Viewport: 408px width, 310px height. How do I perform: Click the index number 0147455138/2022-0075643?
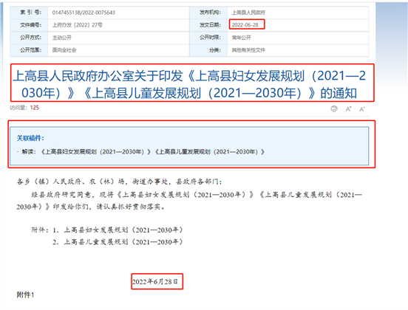coord(84,13)
